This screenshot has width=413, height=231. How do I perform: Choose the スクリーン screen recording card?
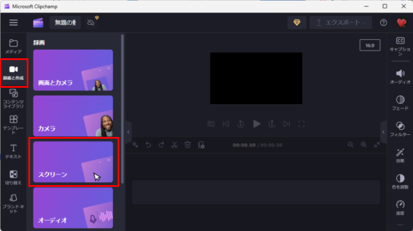click(73, 161)
